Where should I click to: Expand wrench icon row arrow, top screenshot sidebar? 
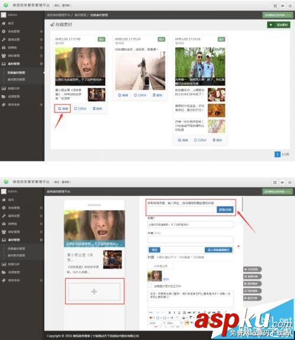tap(41, 39)
